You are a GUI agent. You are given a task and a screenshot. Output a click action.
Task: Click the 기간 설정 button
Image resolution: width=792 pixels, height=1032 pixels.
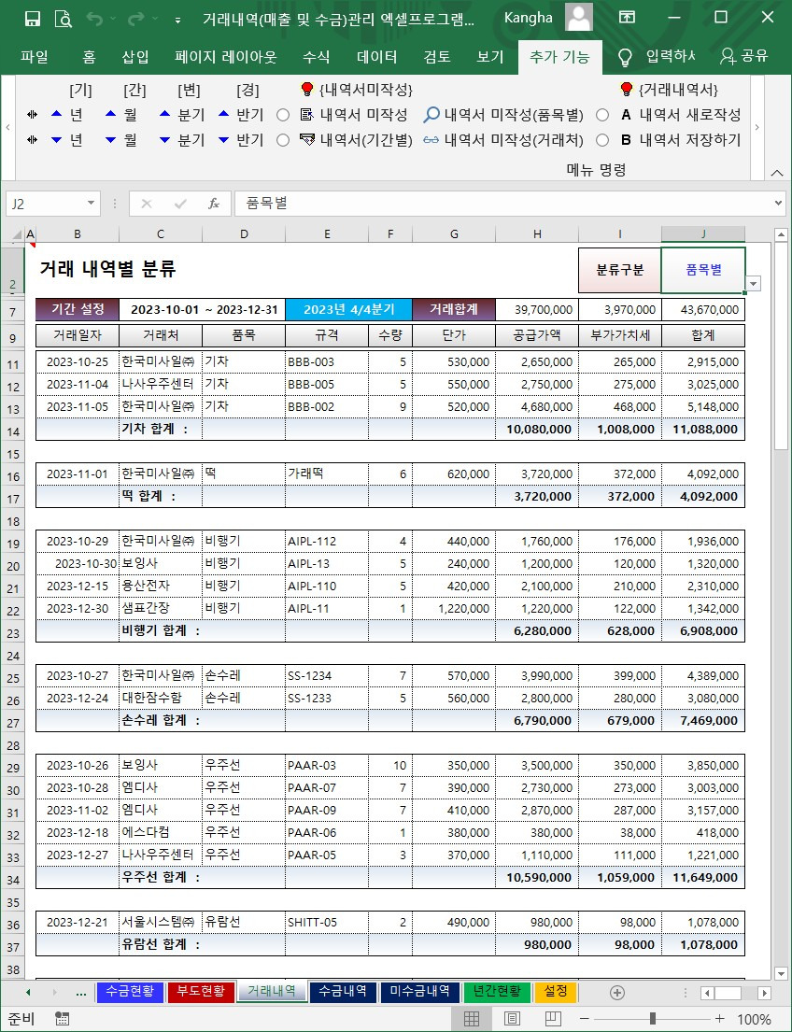pos(78,309)
